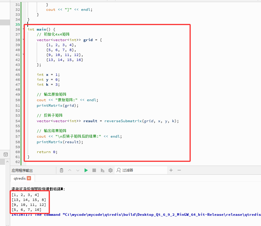Collapse the main function fold marker at line 36
Viewport: 261px width, 226px height.
tap(23, 29)
